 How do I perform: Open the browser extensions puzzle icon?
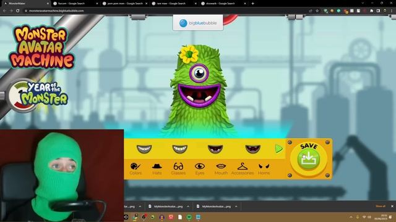coord(371,11)
